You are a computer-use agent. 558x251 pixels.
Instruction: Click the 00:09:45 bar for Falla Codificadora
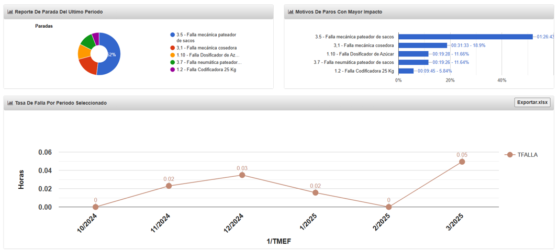click(406, 71)
